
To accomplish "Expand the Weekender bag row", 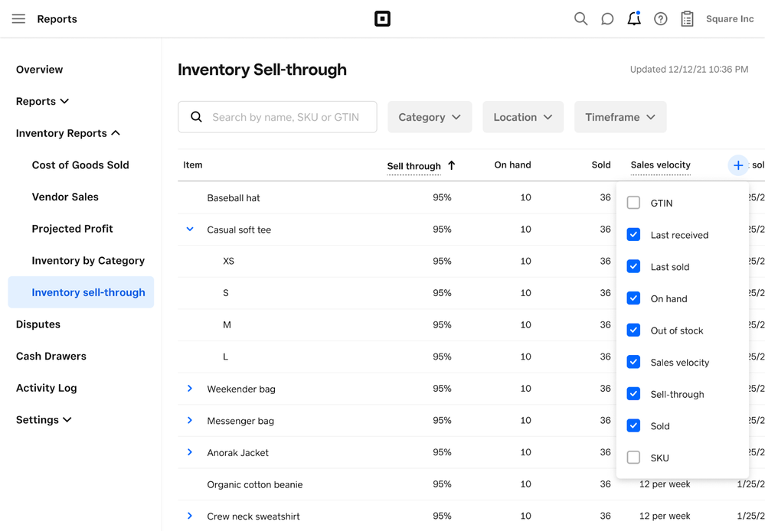I will tap(190, 389).
